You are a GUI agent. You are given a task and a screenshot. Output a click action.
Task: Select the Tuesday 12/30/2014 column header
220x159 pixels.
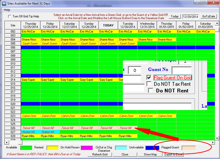click(128, 25)
